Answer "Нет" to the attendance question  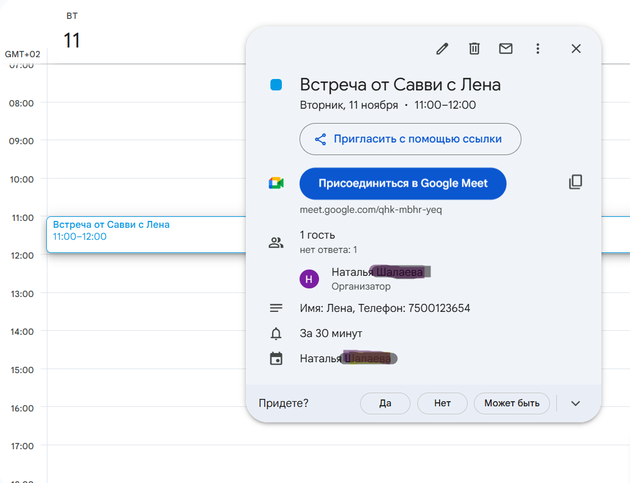click(x=442, y=403)
